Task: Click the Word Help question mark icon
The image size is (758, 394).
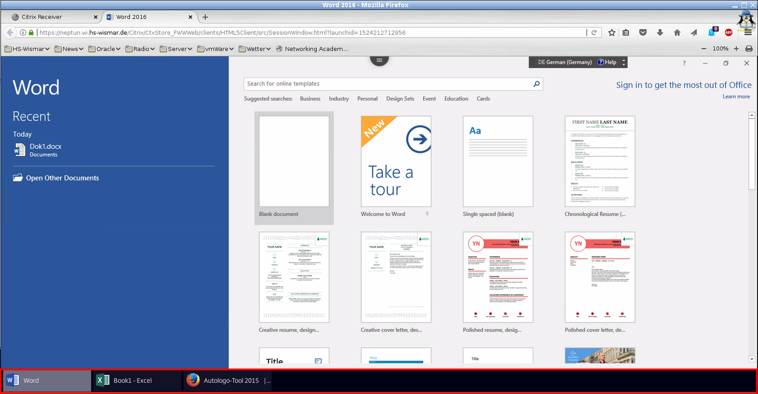Action: [684, 63]
